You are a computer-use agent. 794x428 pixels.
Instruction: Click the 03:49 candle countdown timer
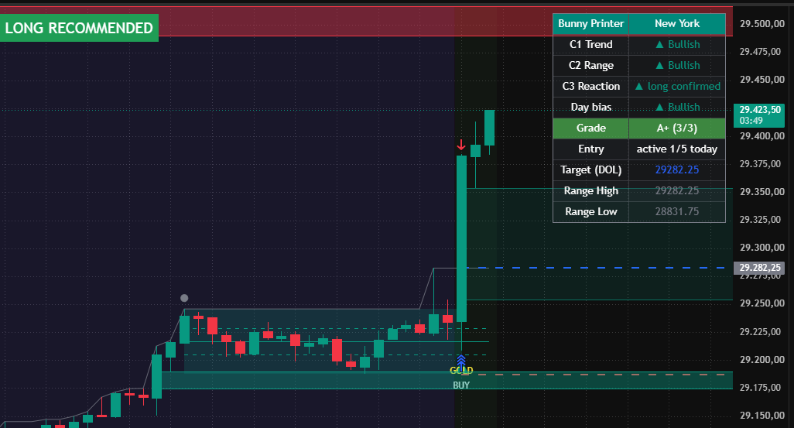pos(751,121)
